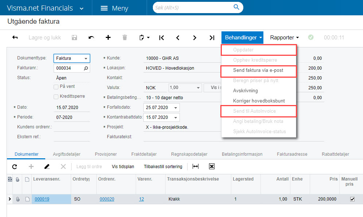363x217 pixels.
Task: Toggle Manuell pris checkbox in Krakk row
Action: pyautogui.click(x=352, y=199)
